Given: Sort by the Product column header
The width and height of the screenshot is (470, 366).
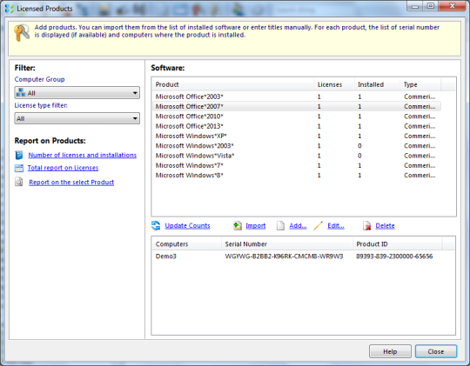Looking at the screenshot, I should coord(233,84).
